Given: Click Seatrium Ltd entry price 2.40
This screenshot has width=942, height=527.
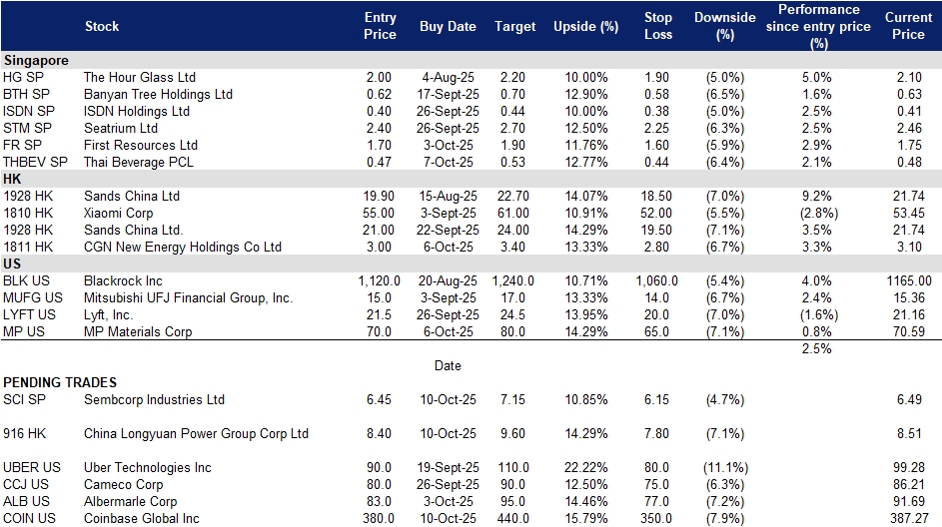Looking at the screenshot, I should point(379,128).
